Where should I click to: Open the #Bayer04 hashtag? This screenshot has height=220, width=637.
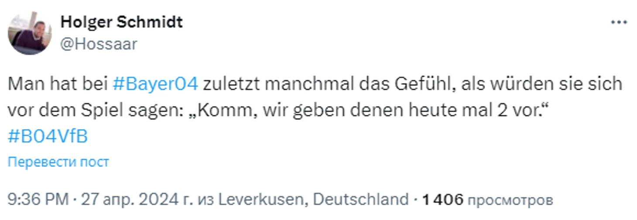tap(155, 84)
